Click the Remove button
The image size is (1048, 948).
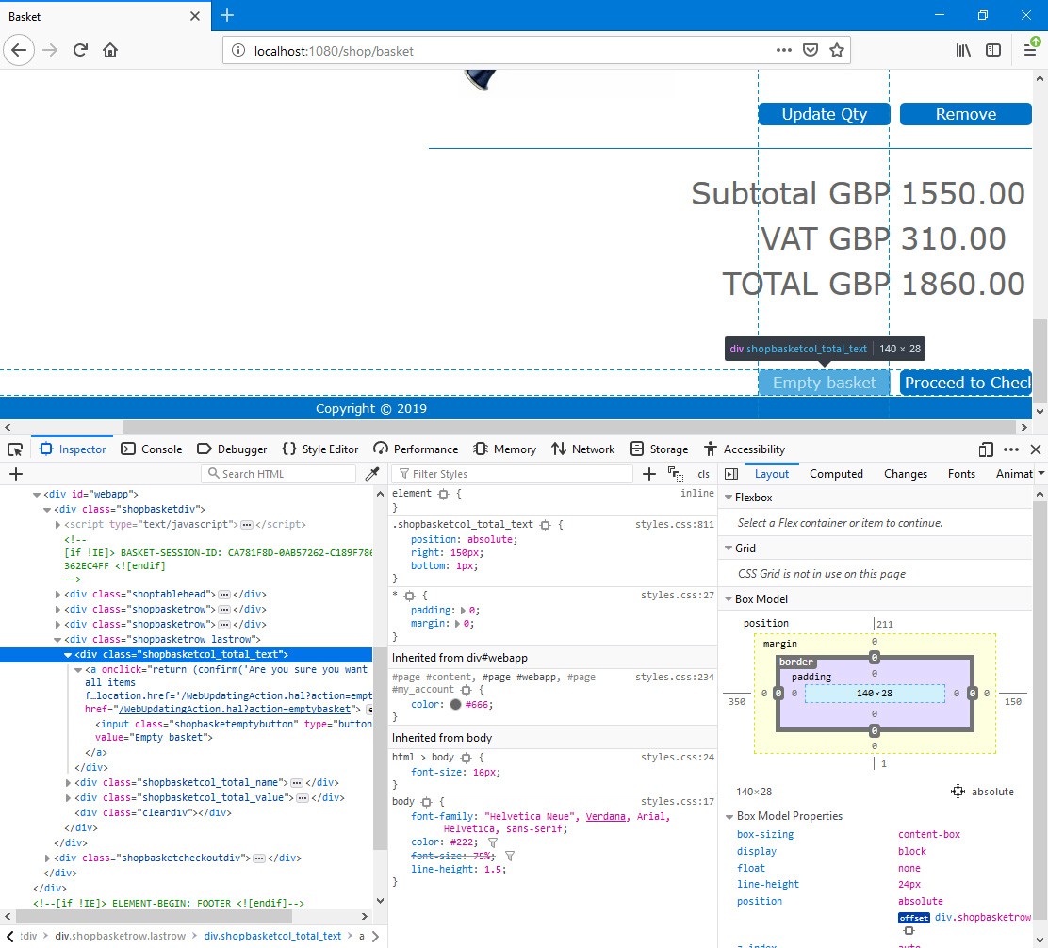966,114
